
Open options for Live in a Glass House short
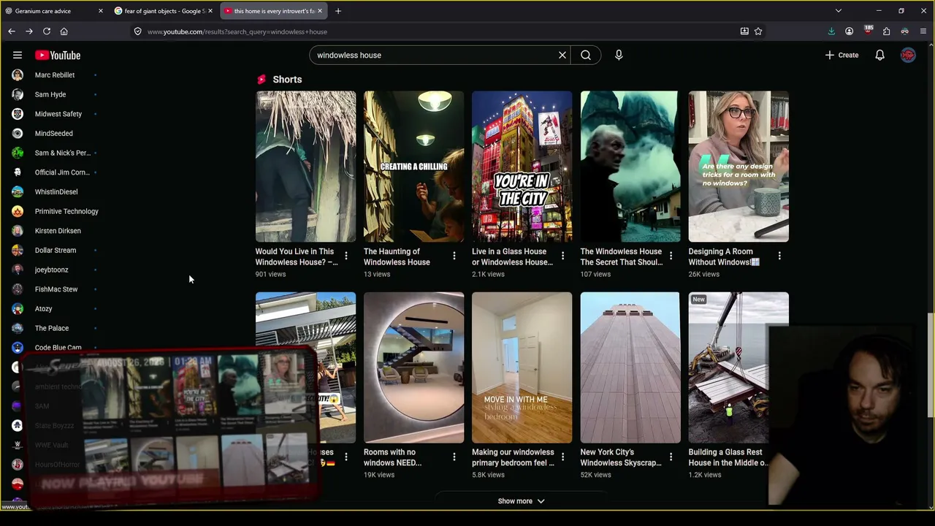[562, 256]
